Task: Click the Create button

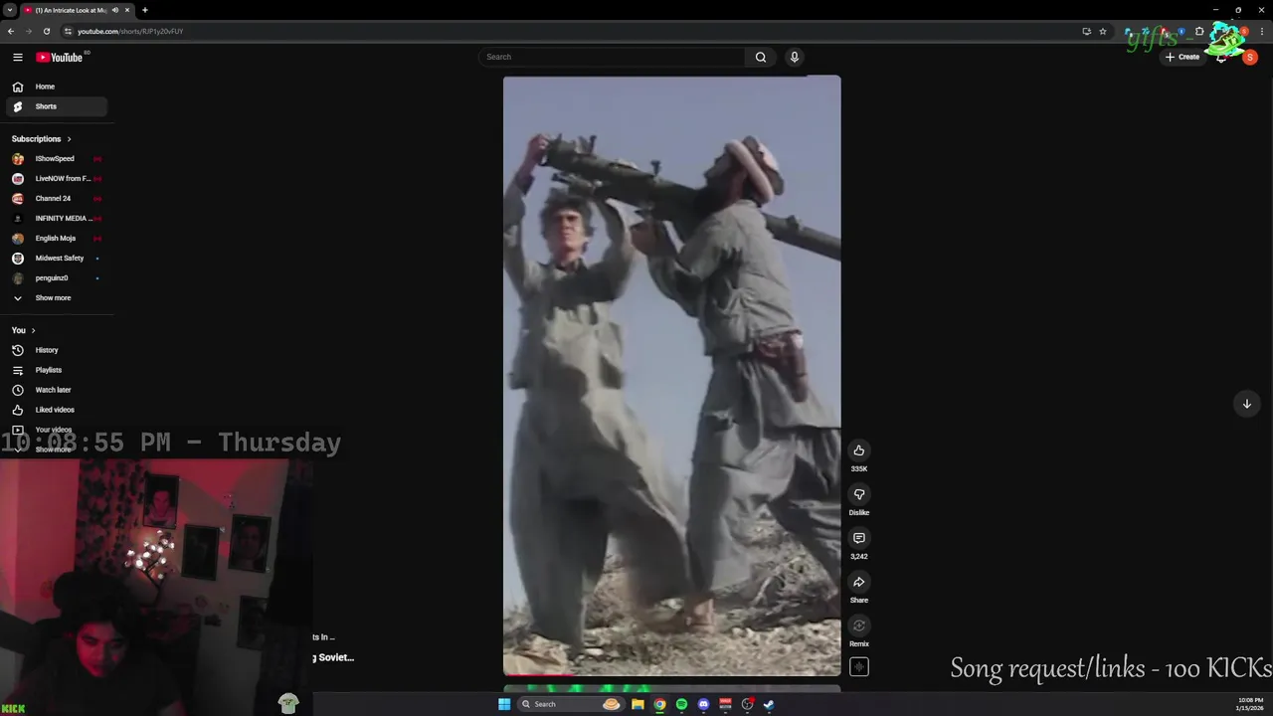Action: [1182, 57]
